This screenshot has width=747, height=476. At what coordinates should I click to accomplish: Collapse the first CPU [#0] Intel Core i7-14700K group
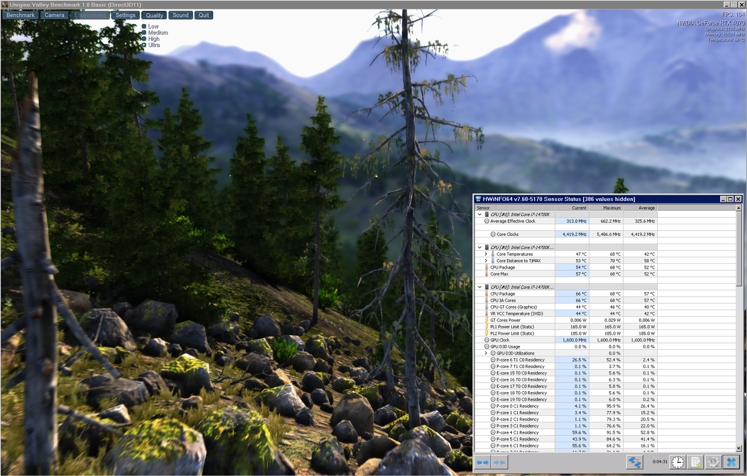pyautogui.click(x=480, y=214)
